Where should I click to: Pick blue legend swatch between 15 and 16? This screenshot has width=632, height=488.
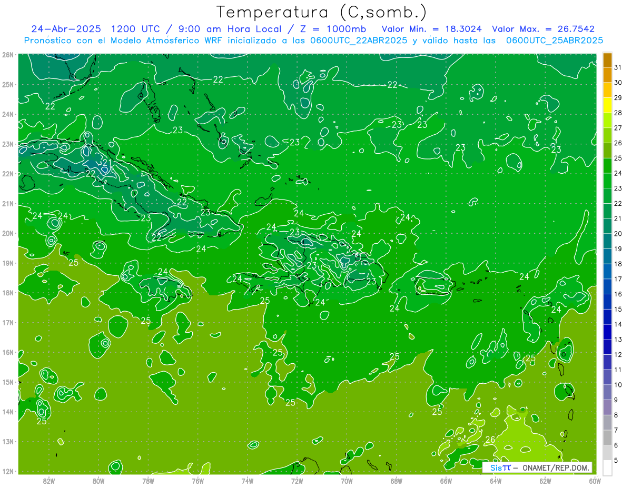tap(607, 302)
